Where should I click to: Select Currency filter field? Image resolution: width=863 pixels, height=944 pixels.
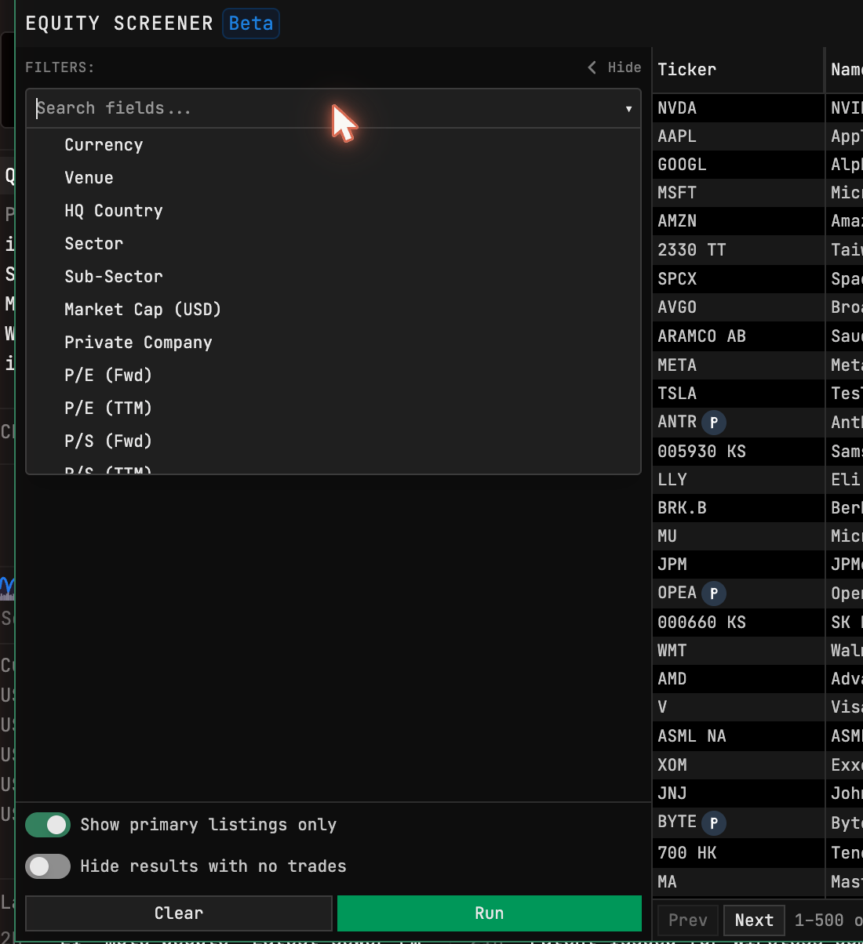(333, 145)
